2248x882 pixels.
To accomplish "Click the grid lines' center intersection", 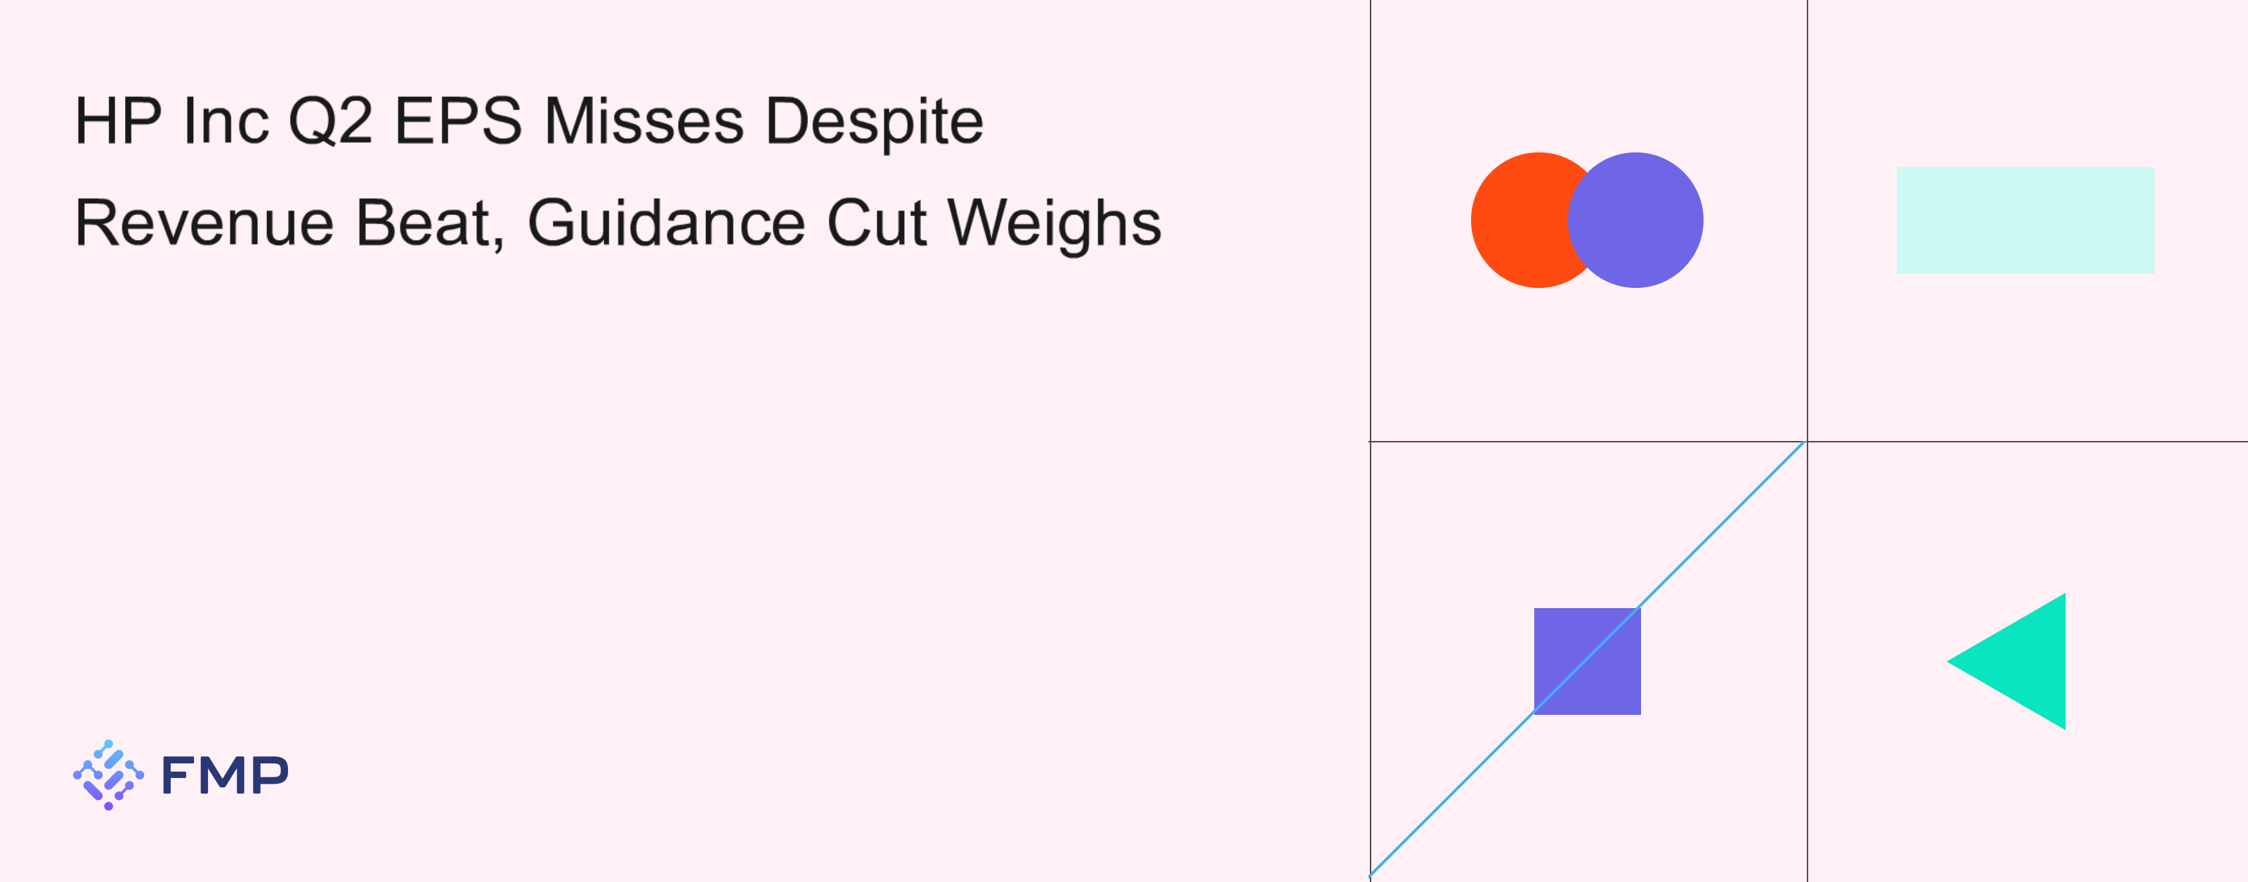I will [1808, 442].
